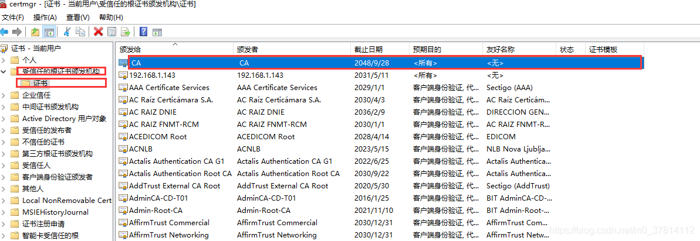This screenshot has width=700, height=241.
Task: Sort by the 颁发者 column header
Action: [292, 49]
